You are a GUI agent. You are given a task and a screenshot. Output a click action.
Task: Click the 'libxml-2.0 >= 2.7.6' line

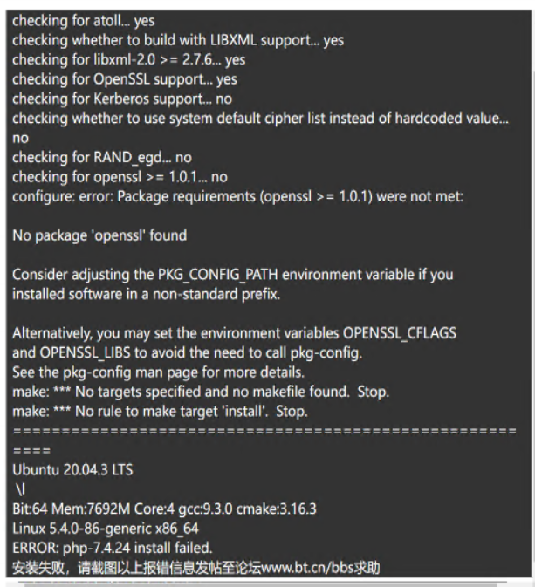(129, 60)
